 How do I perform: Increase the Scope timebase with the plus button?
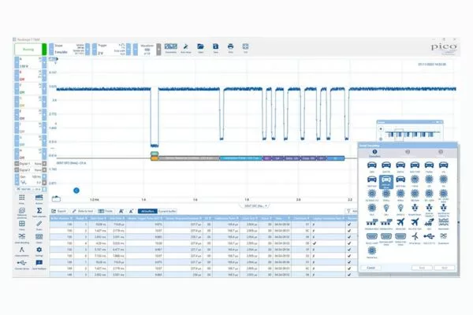(88, 49)
